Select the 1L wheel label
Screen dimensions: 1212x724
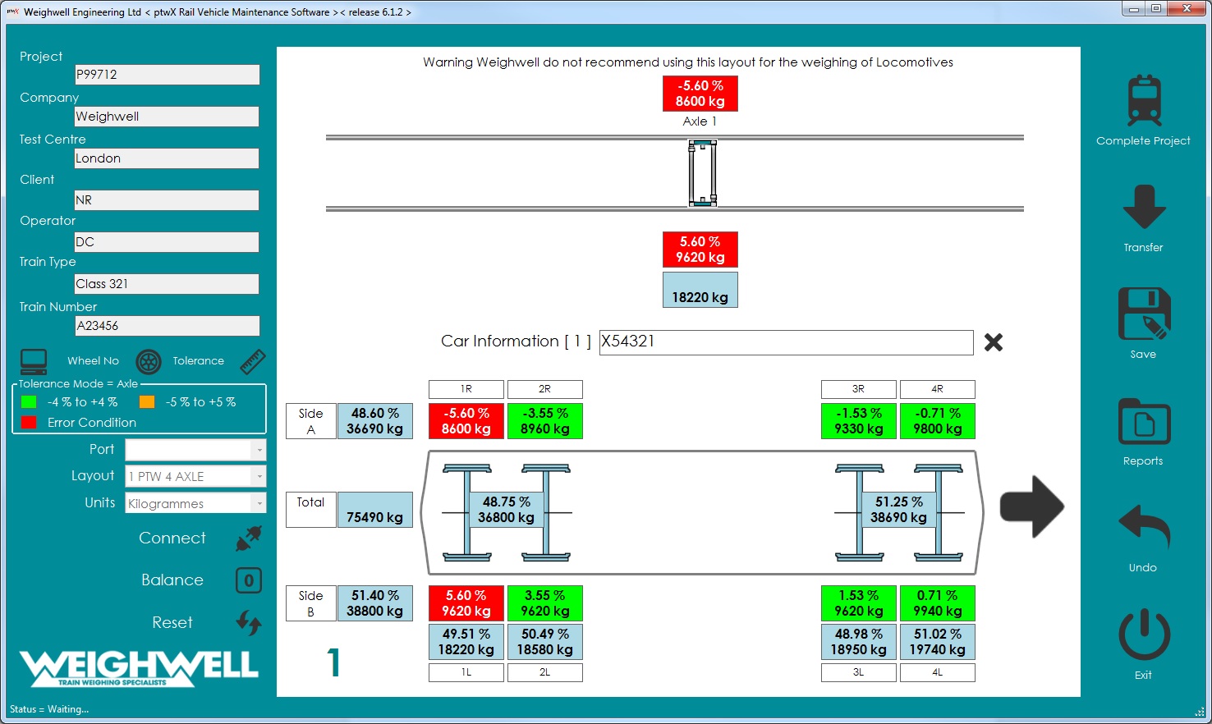(466, 672)
